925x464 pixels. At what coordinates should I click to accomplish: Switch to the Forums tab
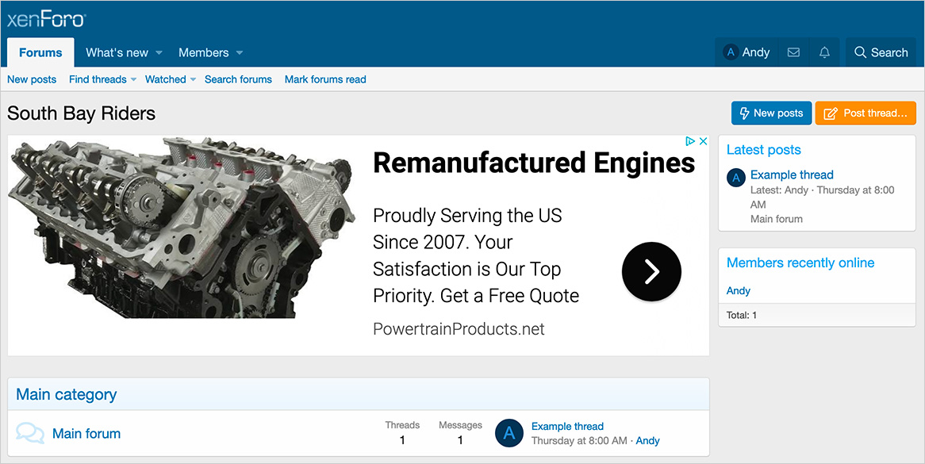pyautogui.click(x=40, y=52)
